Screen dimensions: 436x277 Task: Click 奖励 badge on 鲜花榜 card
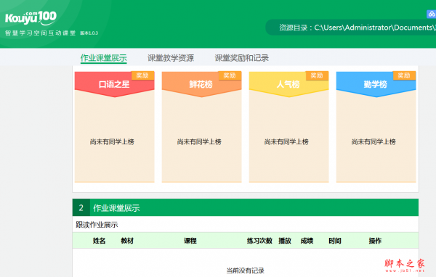pos(230,75)
